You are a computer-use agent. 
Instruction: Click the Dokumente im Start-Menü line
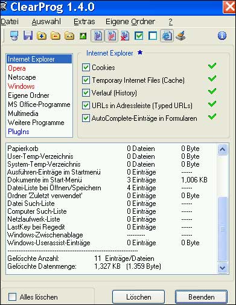(107, 180)
